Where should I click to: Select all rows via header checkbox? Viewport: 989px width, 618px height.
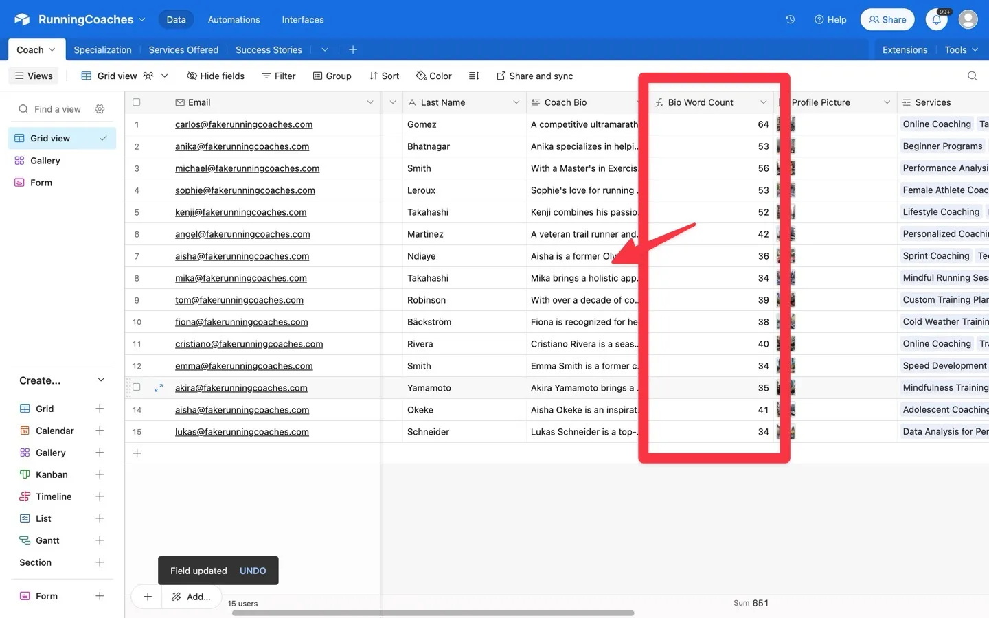136,102
